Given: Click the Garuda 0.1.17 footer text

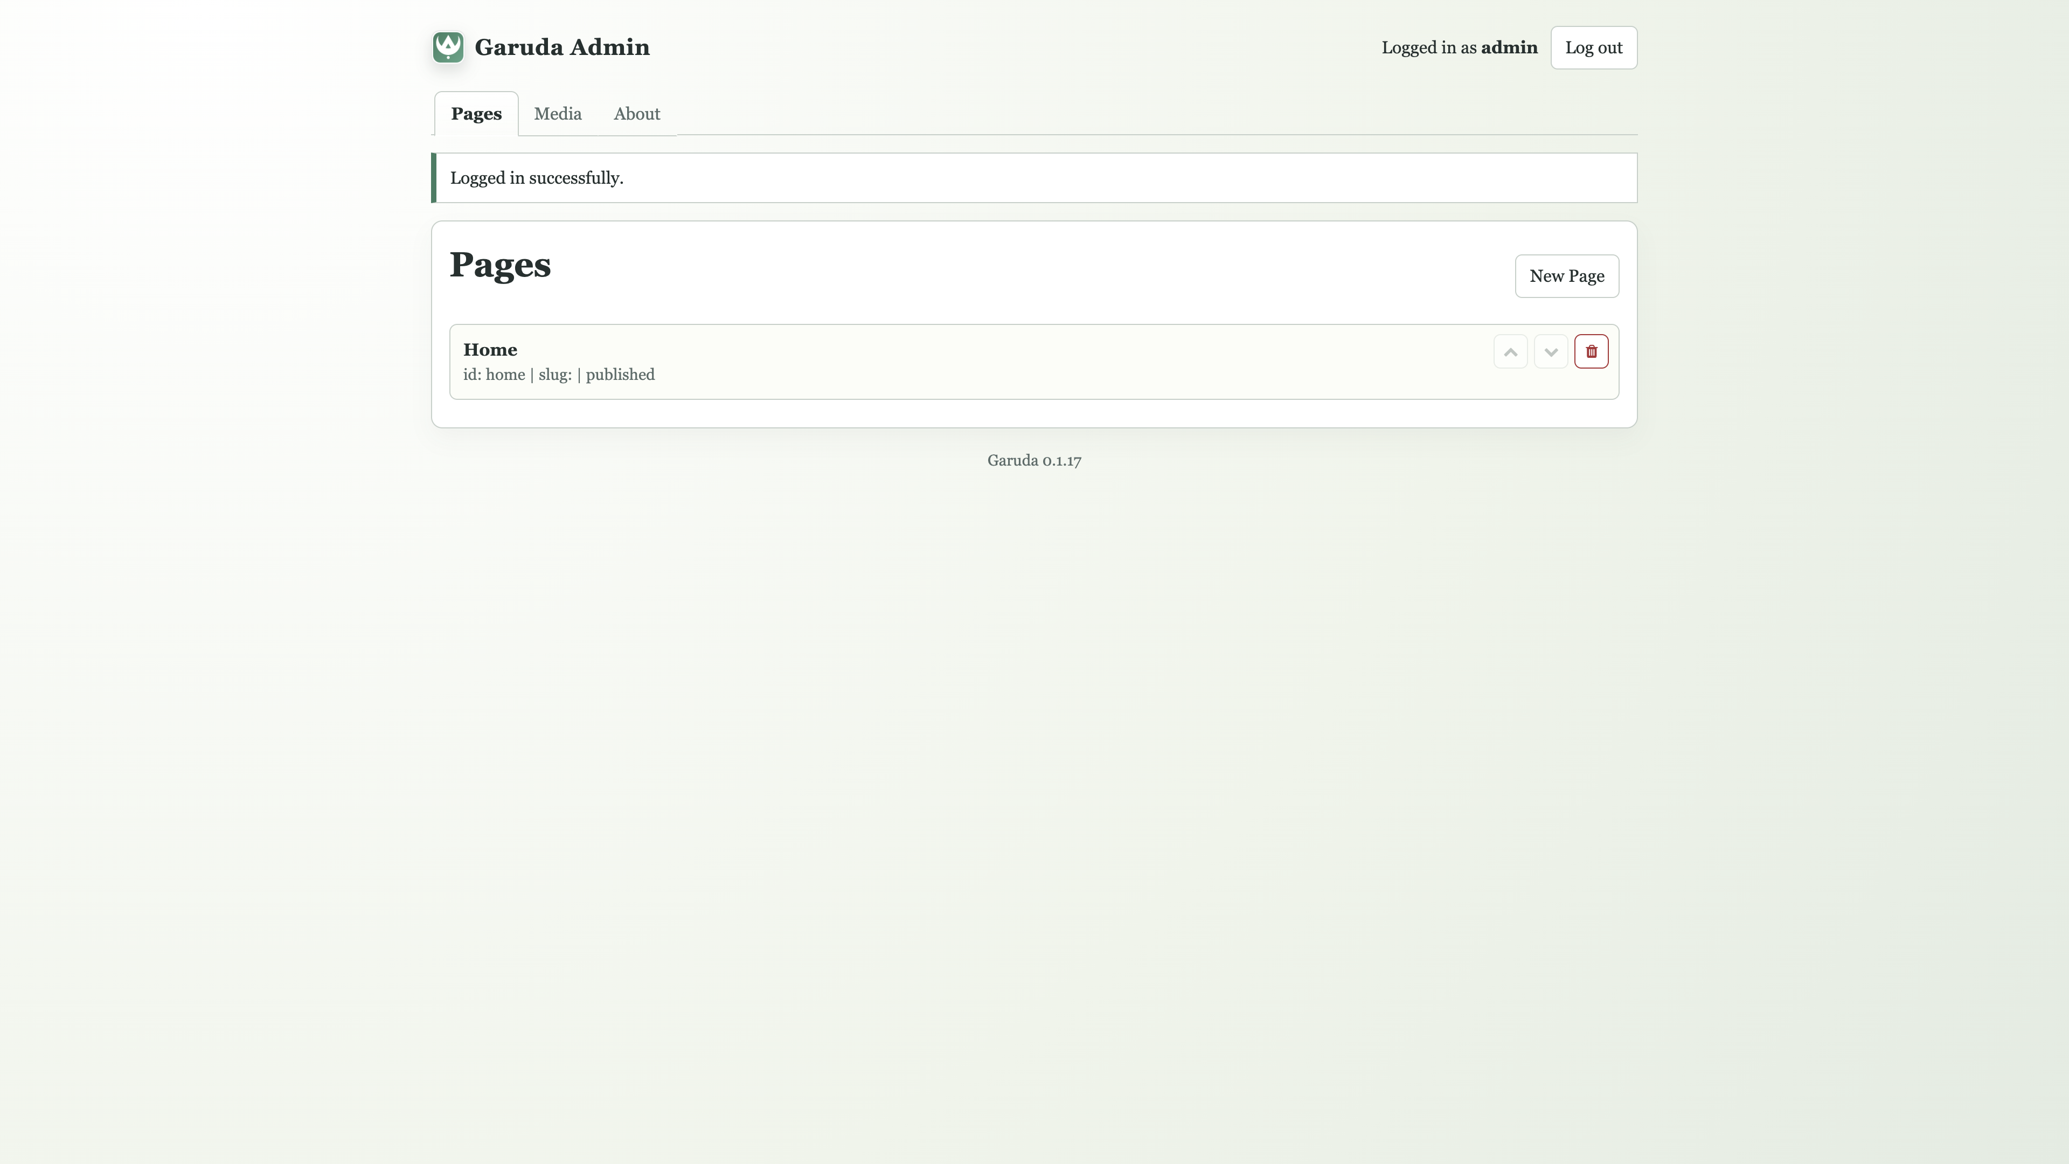Looking at the screenshot, I should click(x=1034, y=460).
